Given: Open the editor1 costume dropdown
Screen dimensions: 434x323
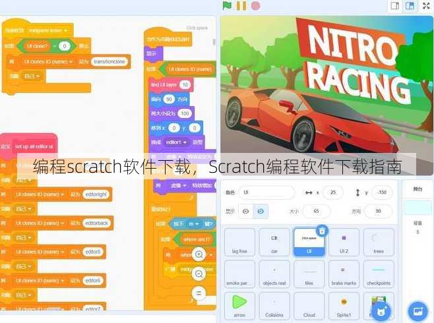Looking at the screenshot, I should click(176, 142).
